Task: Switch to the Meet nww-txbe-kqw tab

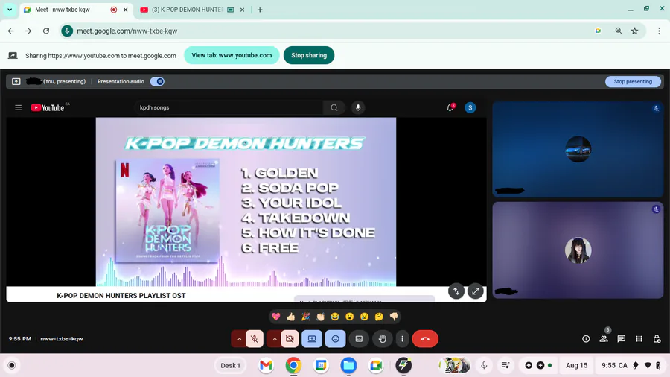Action: 63,10
